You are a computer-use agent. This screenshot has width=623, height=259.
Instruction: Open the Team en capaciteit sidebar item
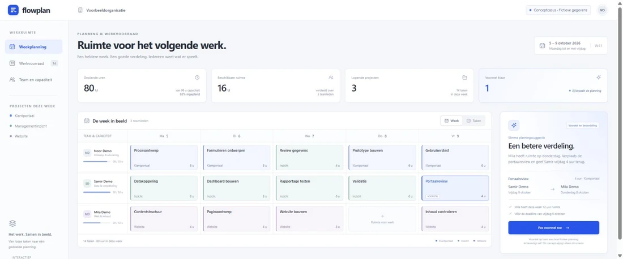(x=33, y=79)
